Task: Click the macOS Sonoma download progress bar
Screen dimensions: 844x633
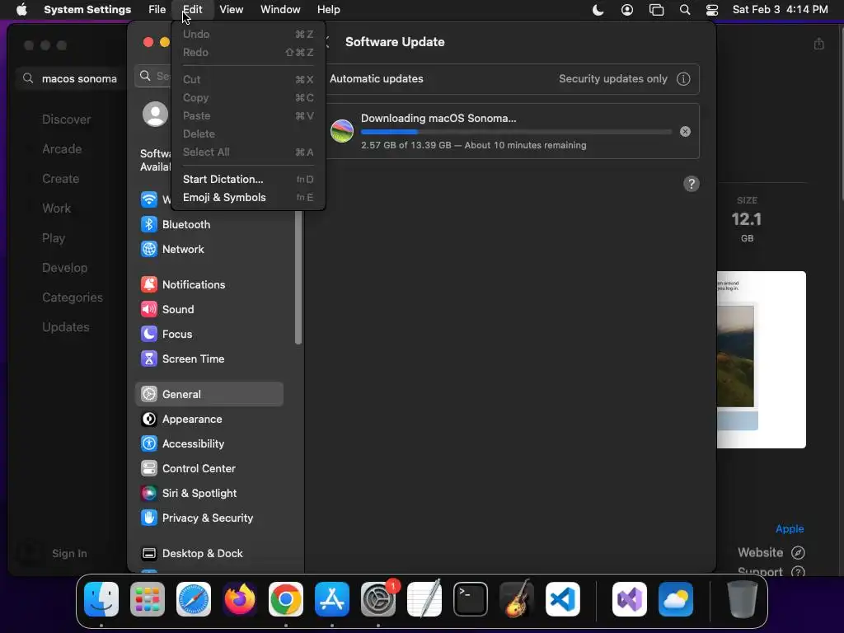Action: [516, 132]
